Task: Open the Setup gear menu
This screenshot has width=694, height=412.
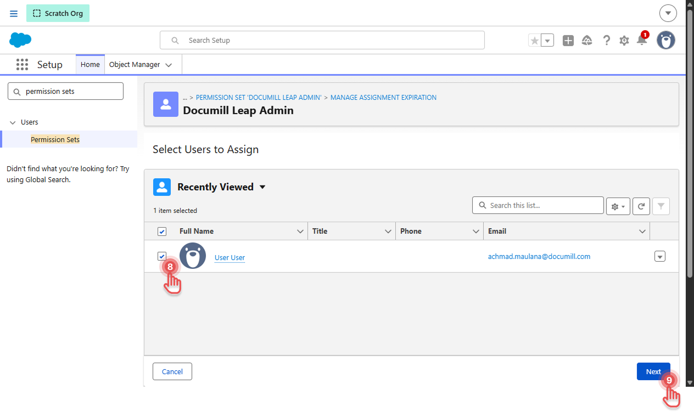Action: (x=624, y=41)
